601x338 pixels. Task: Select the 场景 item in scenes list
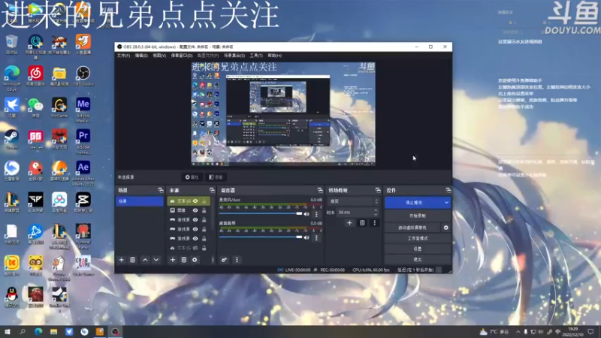click(140, 201)
